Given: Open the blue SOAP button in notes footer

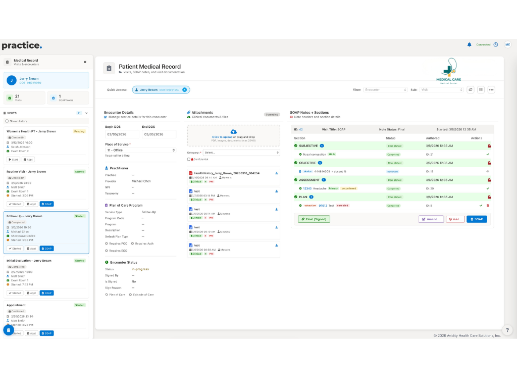Looking at the screenshot, I should [477, 219].
